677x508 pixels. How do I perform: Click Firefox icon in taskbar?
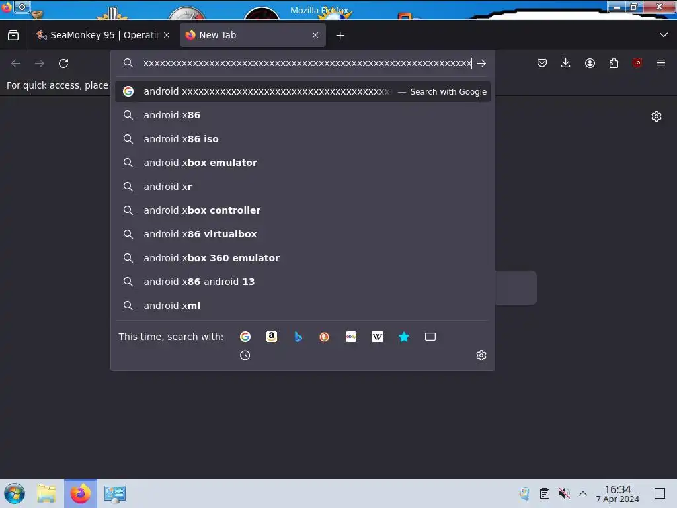click(81, 493)
